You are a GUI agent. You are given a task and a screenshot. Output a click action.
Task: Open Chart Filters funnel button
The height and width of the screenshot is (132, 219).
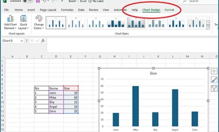point(214,88)
